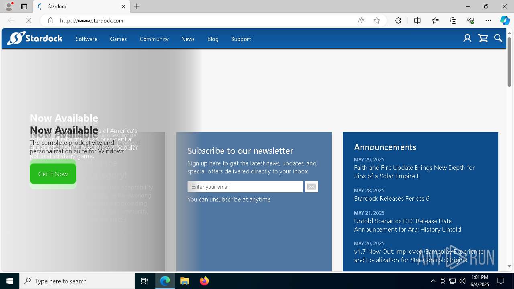Open Windows Start menu
Viewport: 514px width, 289px height.
point(10,281)
